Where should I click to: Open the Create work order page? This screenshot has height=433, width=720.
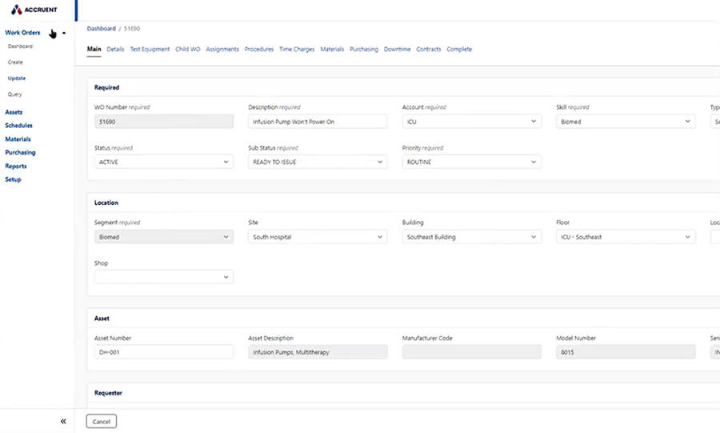[x=15, y=62]
